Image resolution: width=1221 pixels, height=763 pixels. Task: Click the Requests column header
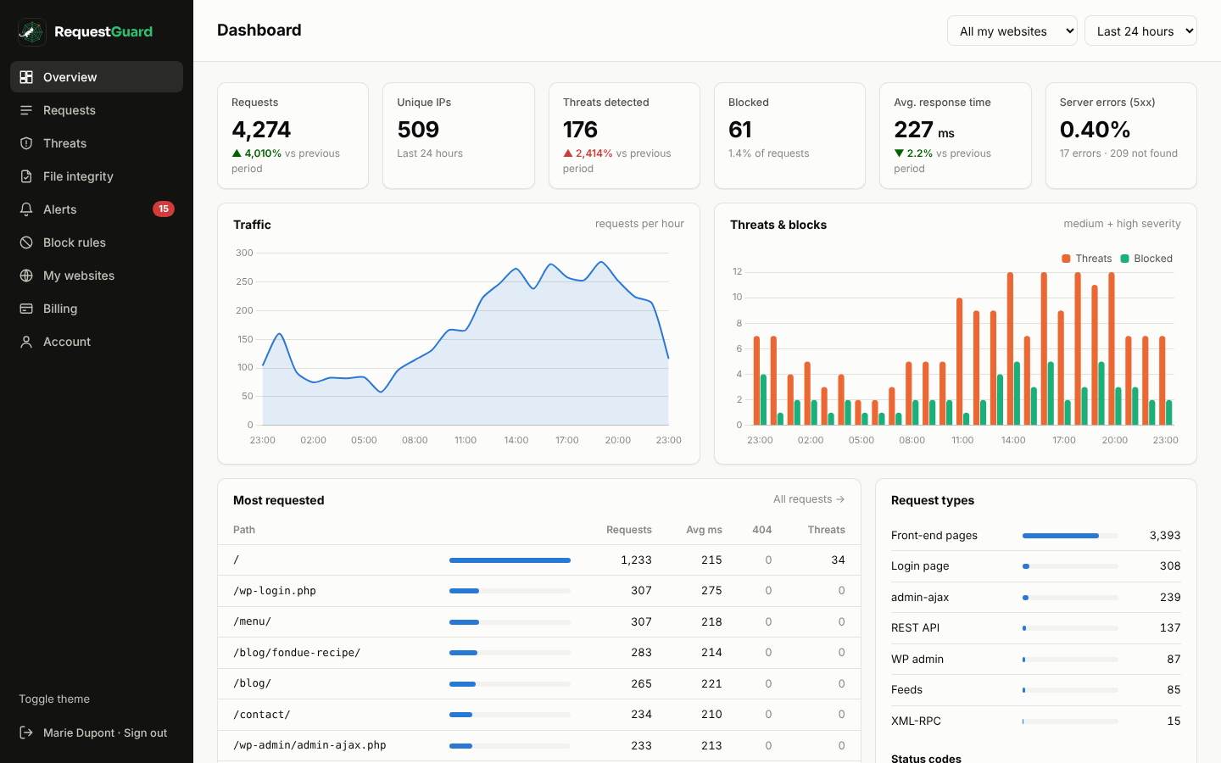point(629,530)
